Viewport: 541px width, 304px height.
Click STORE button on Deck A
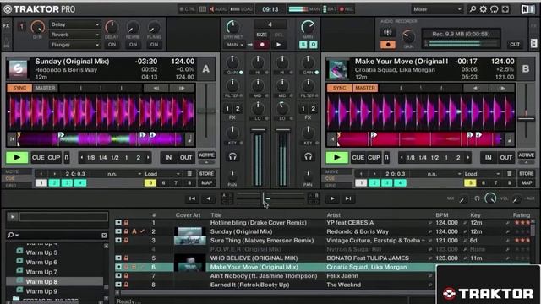206,173
